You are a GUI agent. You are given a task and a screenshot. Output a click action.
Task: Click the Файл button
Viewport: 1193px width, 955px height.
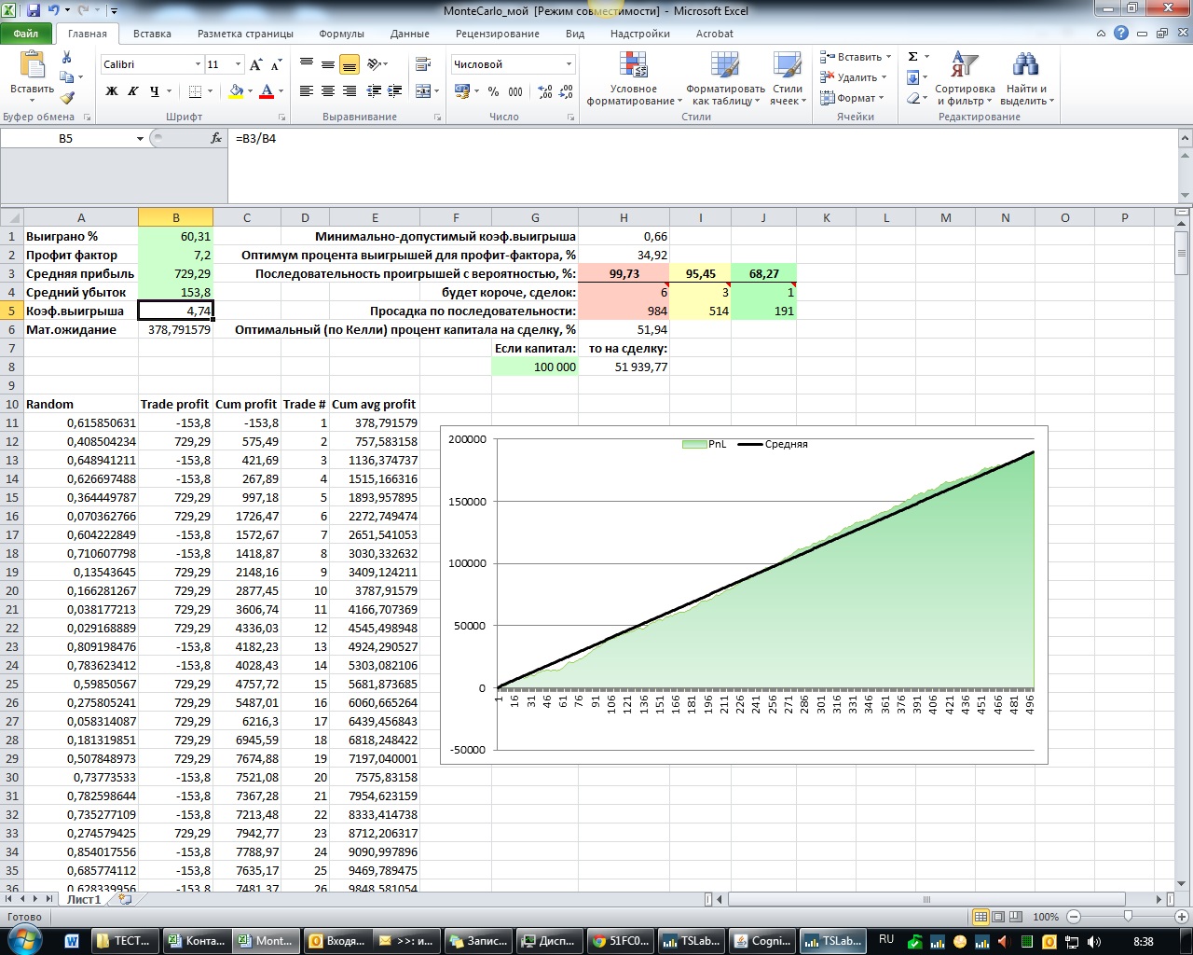[26, 34]
